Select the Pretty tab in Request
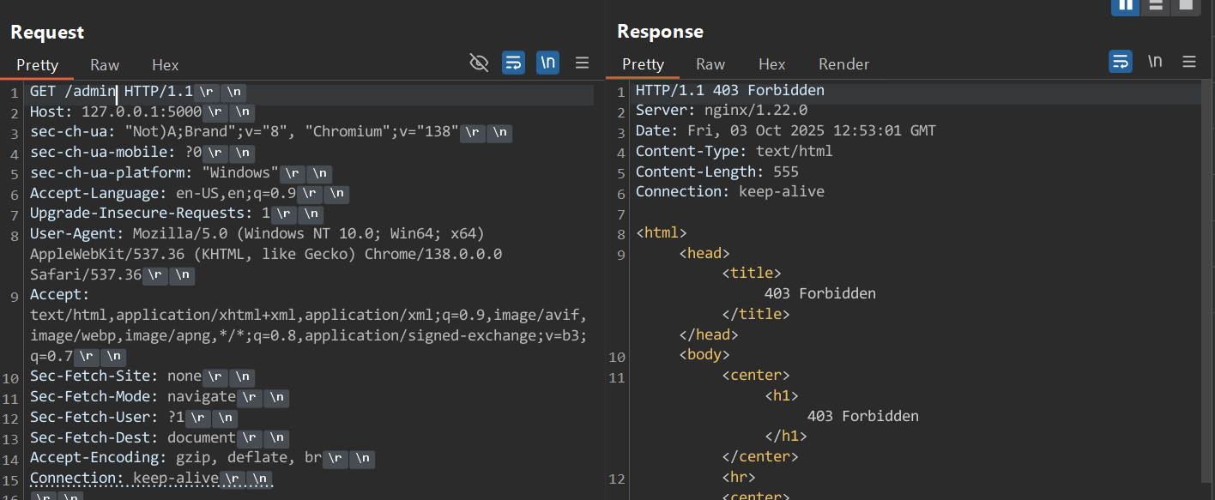 [37, 65]
